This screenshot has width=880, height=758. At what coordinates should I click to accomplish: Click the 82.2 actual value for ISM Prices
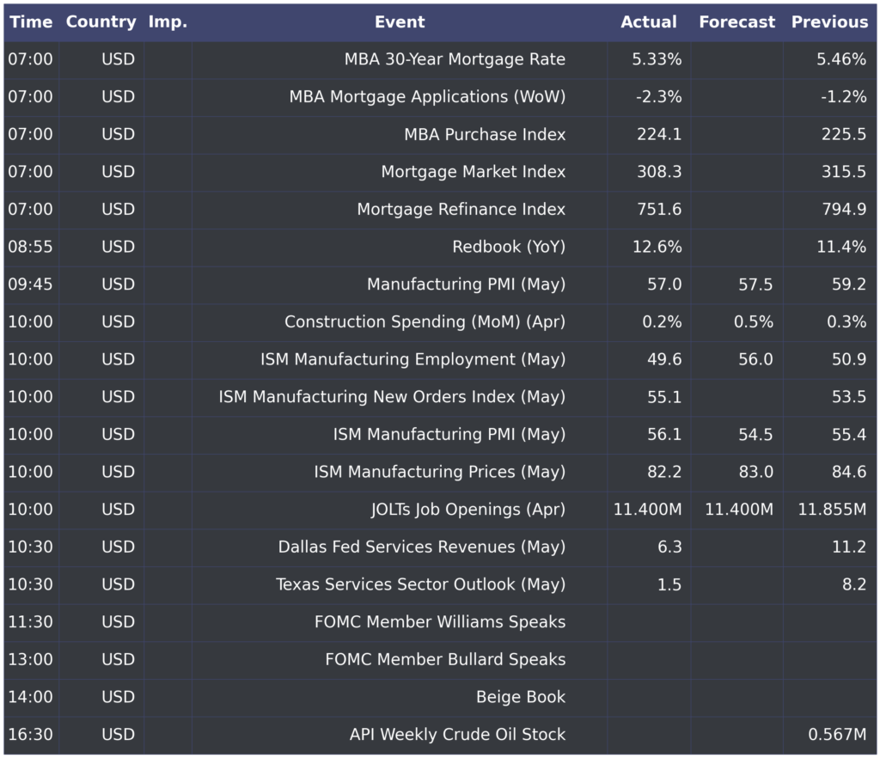click(x=664, y=472)
